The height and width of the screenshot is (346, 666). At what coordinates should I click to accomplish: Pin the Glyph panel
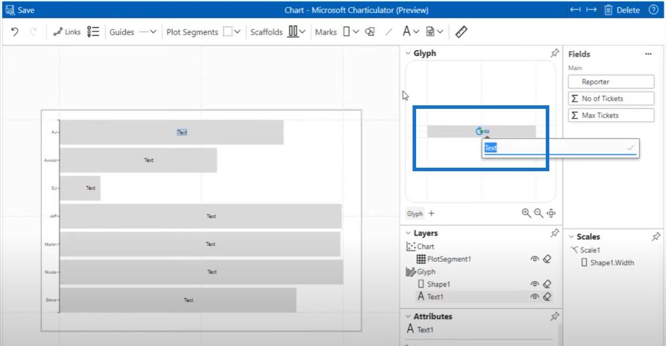pos(555,53)
